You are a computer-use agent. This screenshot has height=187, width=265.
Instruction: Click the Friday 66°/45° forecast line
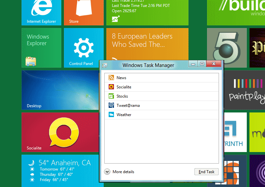click(54, 180)
